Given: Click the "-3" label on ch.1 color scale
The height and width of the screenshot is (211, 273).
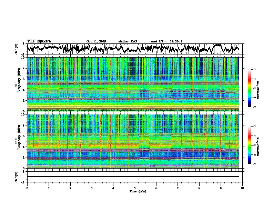Looking at the screenshot, I should click(x=254, y=70).
